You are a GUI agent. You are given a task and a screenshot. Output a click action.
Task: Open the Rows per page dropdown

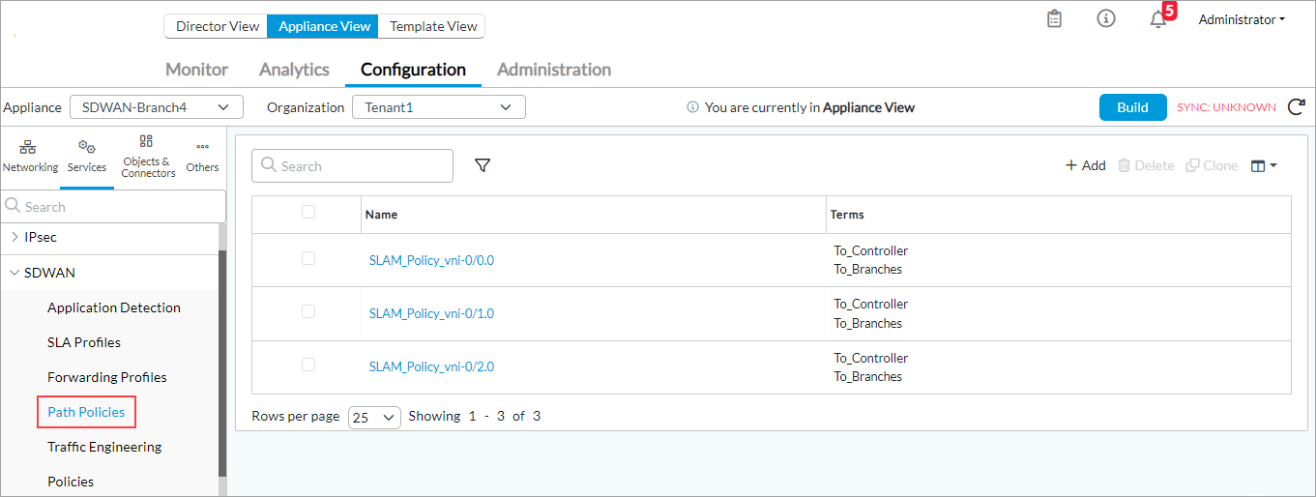(x=374, y=417)
